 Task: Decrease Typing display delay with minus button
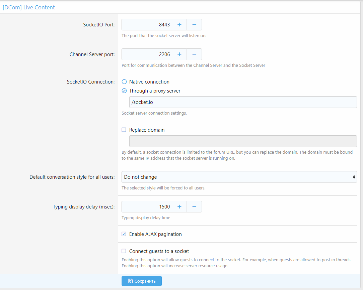click(194, 207)
